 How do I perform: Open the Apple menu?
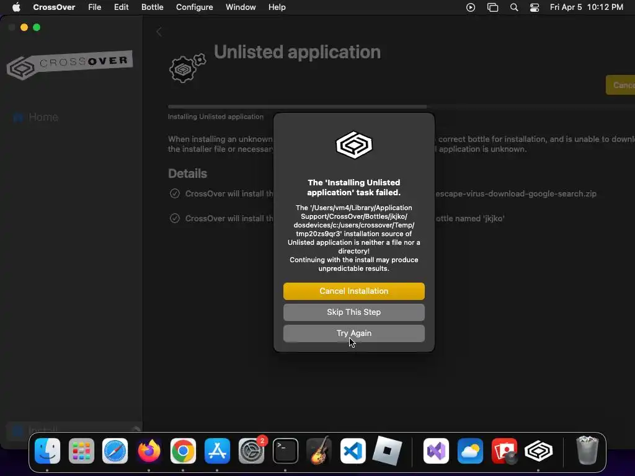pyautogui.click(x=16, y=7)
